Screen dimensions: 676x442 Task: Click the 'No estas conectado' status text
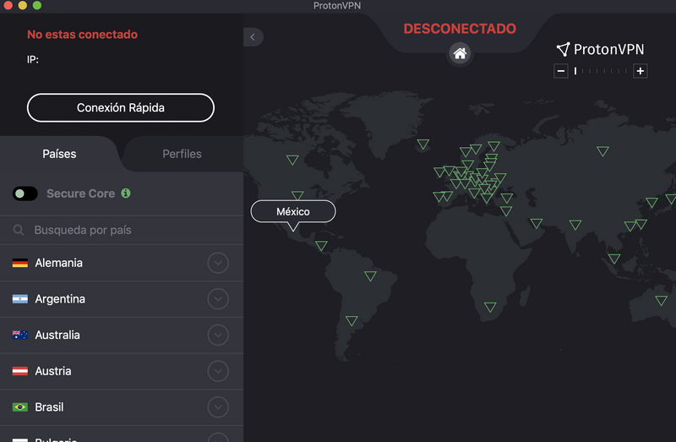click(x=82, y=35)
